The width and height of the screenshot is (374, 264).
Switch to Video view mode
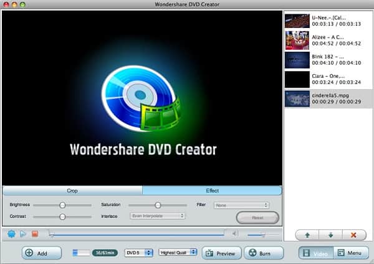tap(315, 253)
